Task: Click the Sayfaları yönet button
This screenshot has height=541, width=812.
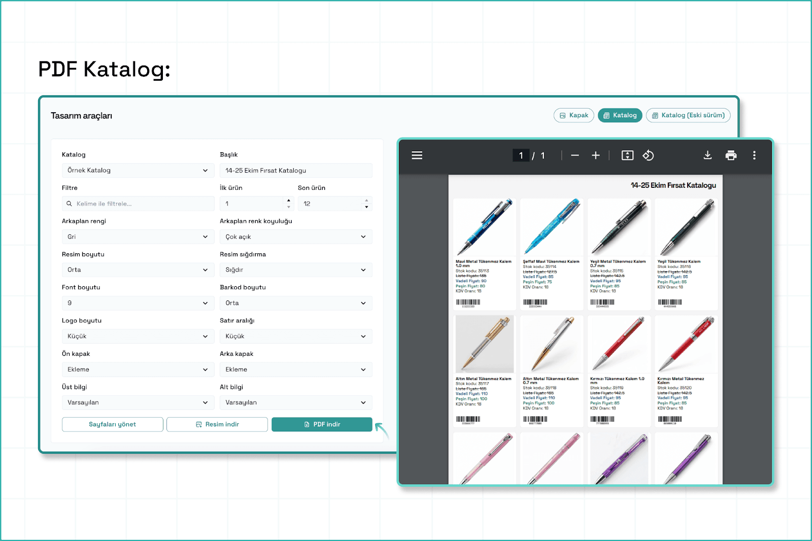Action: click(x=112, y=424)
